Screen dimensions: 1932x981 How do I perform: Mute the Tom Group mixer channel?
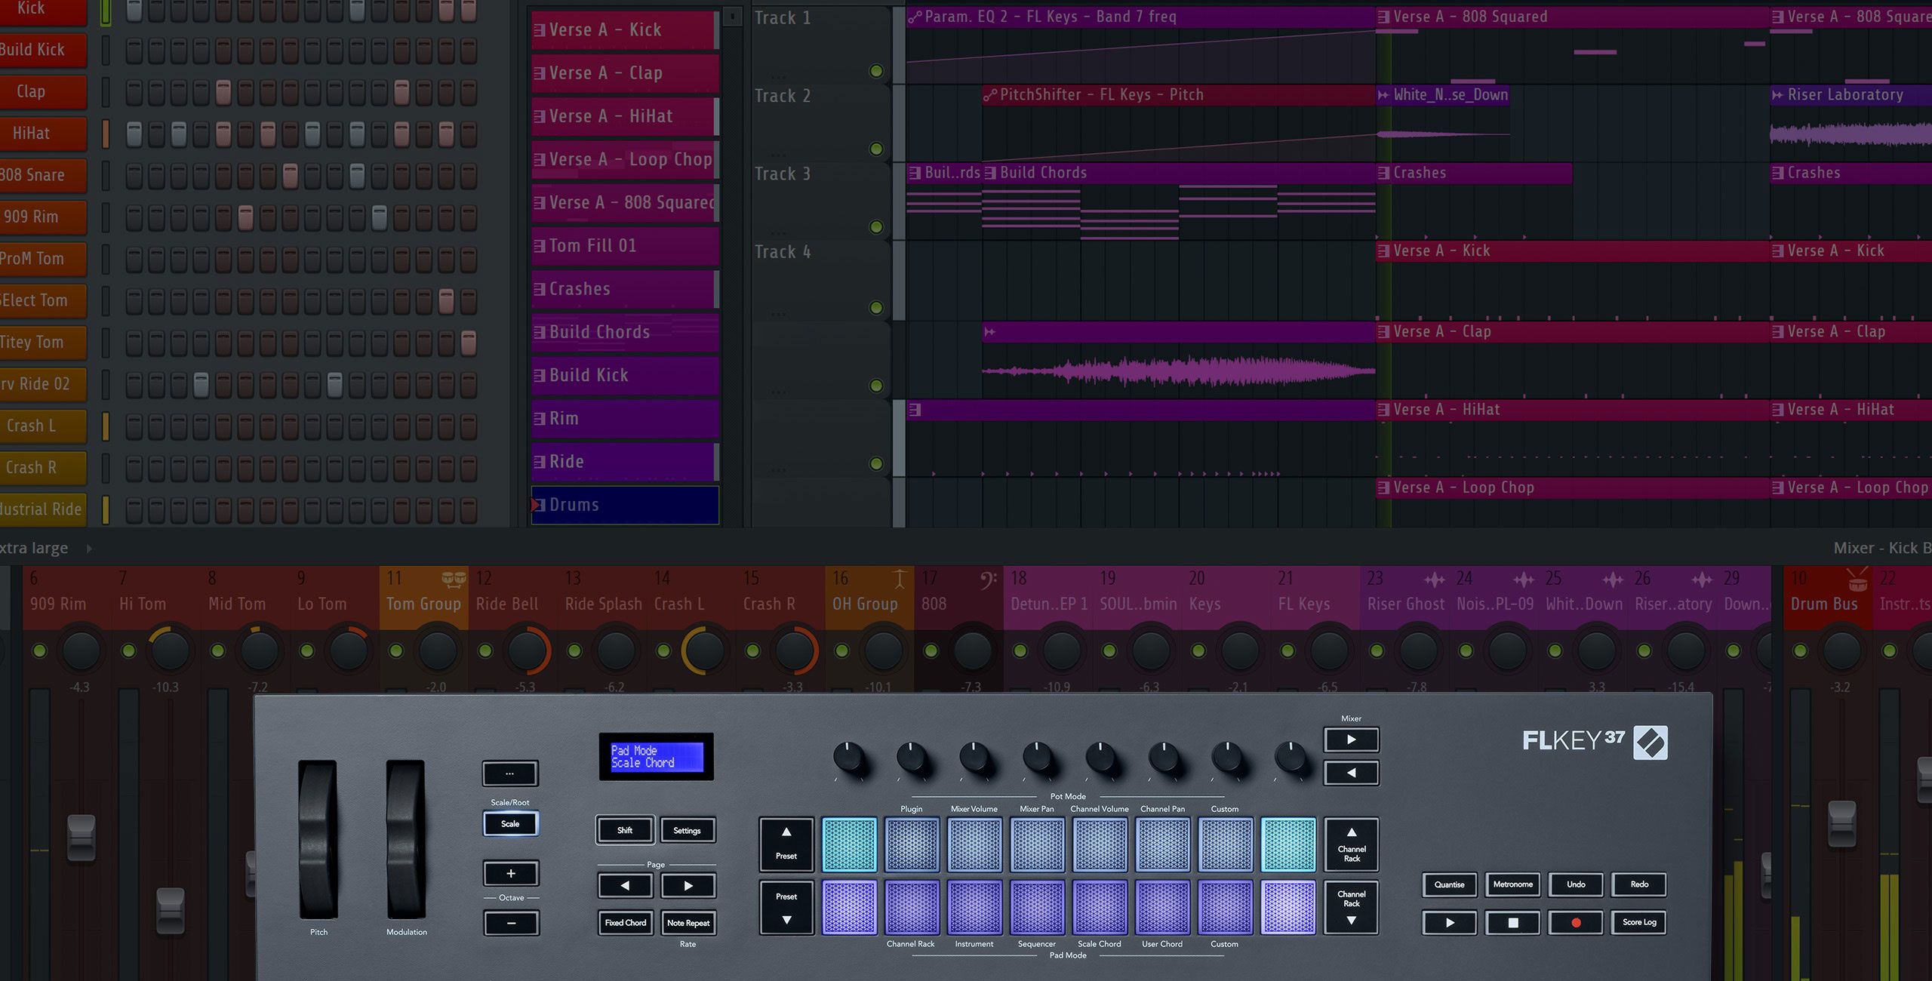[395, 650]
